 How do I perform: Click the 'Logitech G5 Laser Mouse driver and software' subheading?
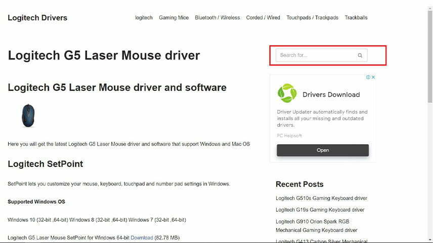tap(117, 88)
